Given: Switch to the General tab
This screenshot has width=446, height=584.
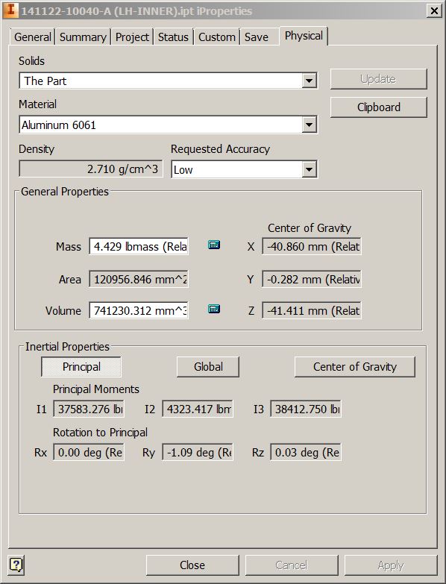Looking at the screenshot, I should 32,37.
